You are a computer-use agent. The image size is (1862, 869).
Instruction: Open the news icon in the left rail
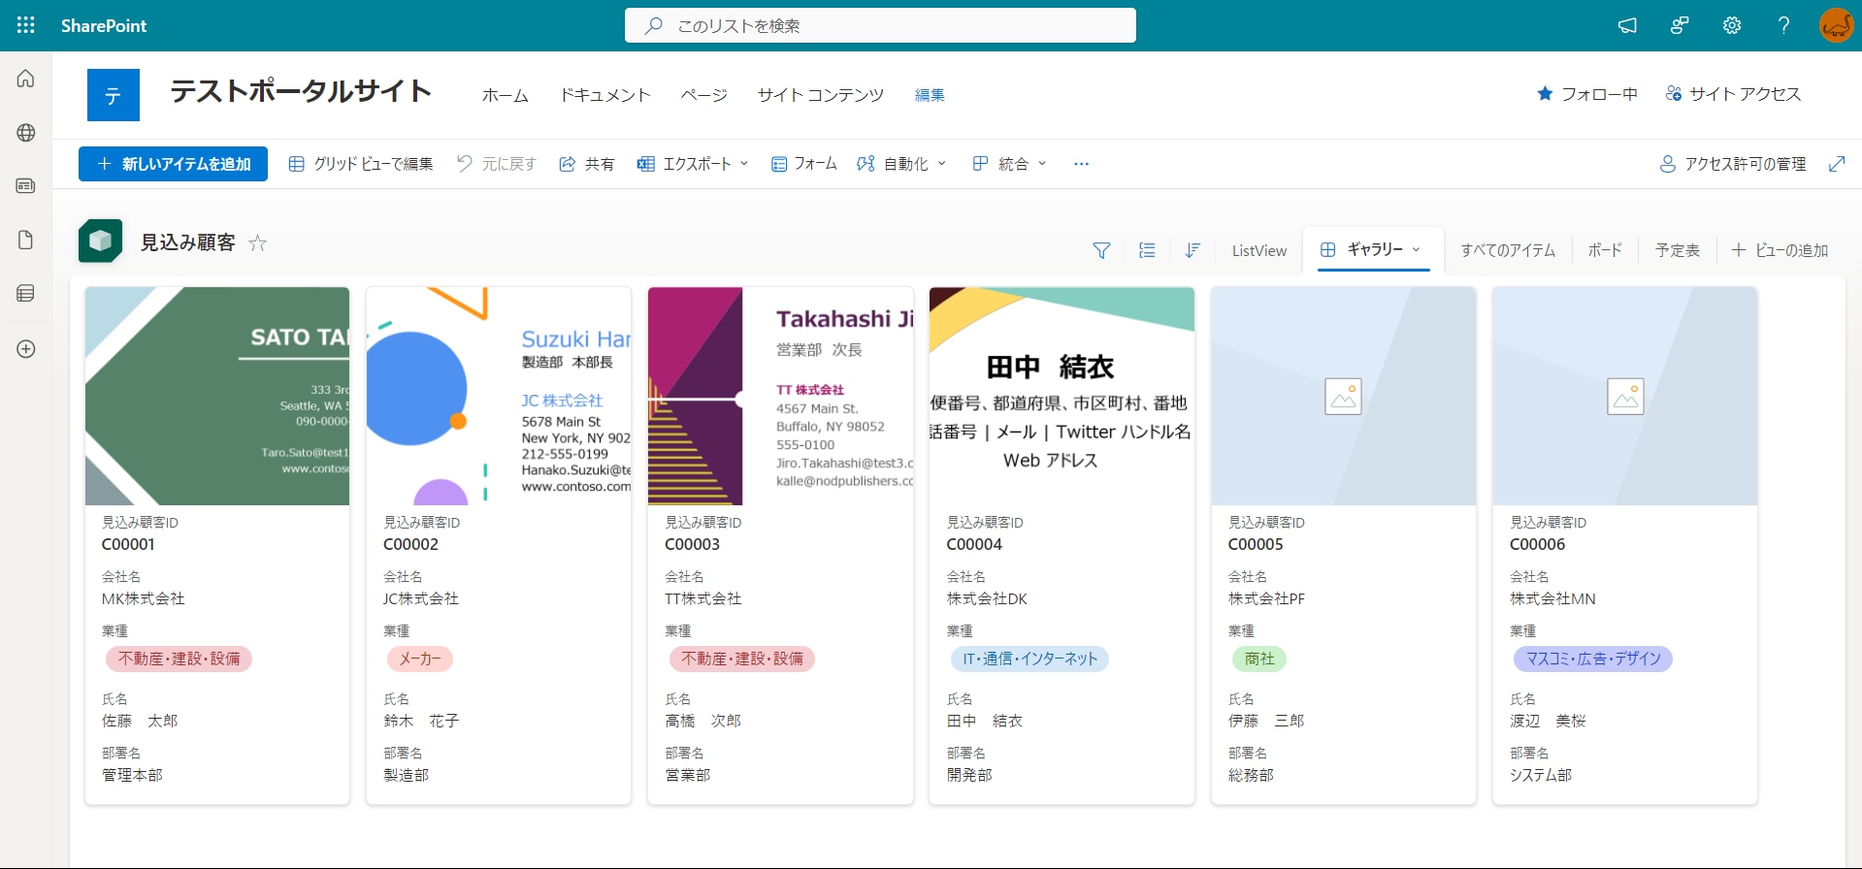[26, 185]
